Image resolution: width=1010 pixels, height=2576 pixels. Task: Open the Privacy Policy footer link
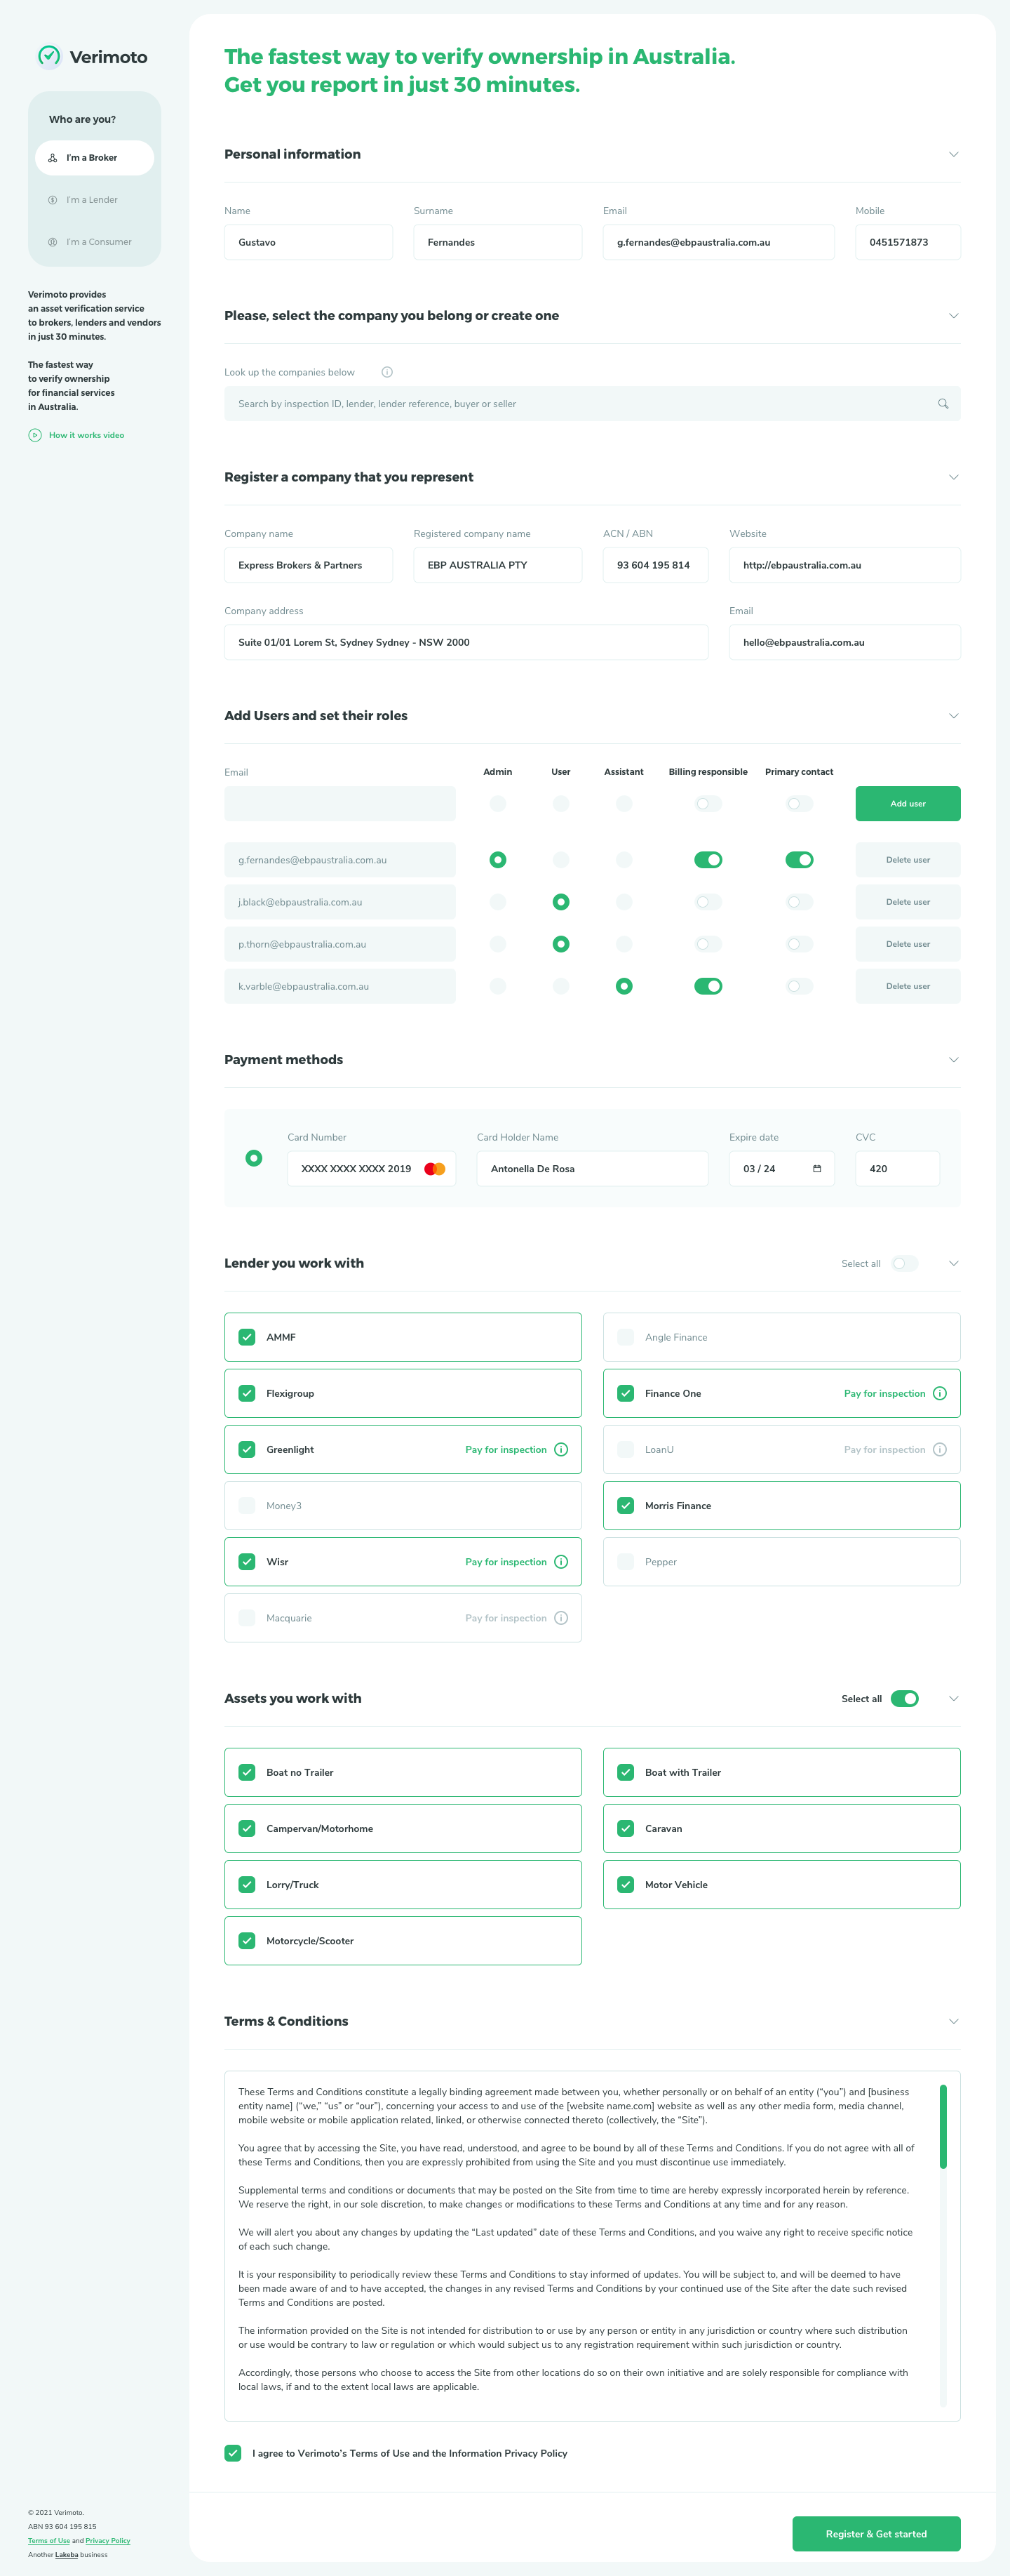click(x=108, y=2541)
